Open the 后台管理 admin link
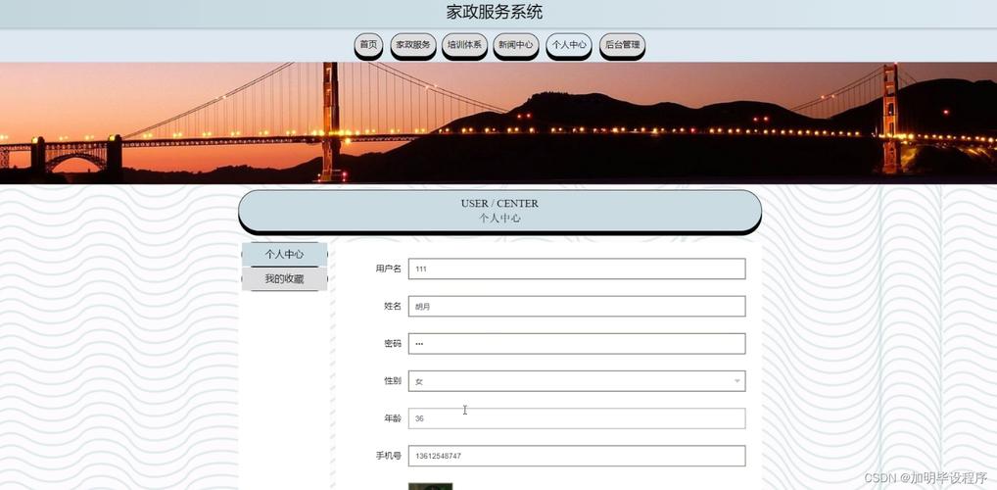 point(622,45)
